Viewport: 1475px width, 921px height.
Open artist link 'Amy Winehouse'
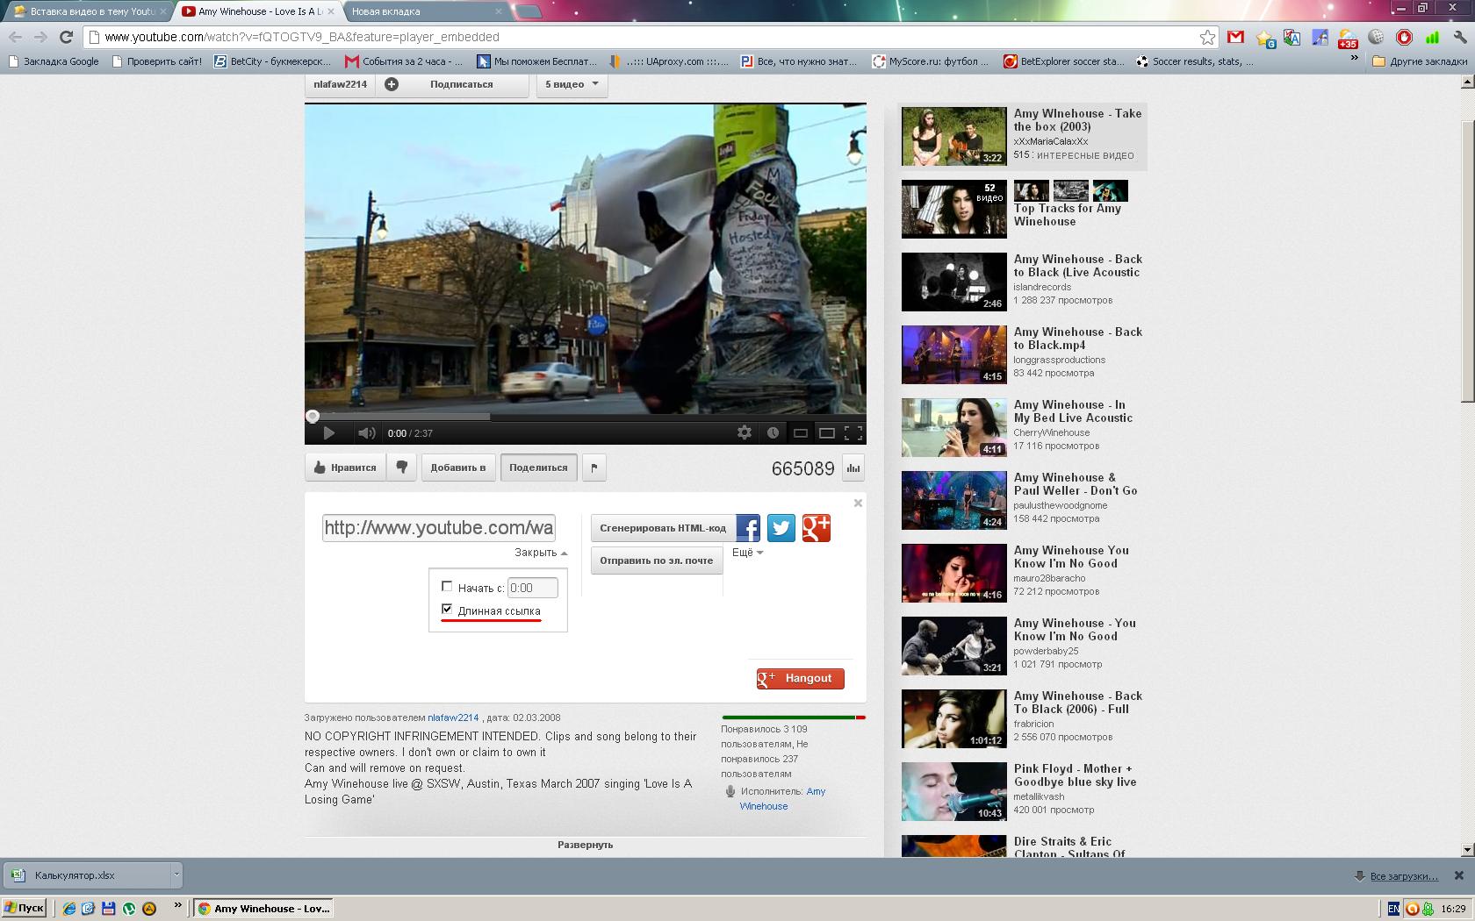(782, 798)
